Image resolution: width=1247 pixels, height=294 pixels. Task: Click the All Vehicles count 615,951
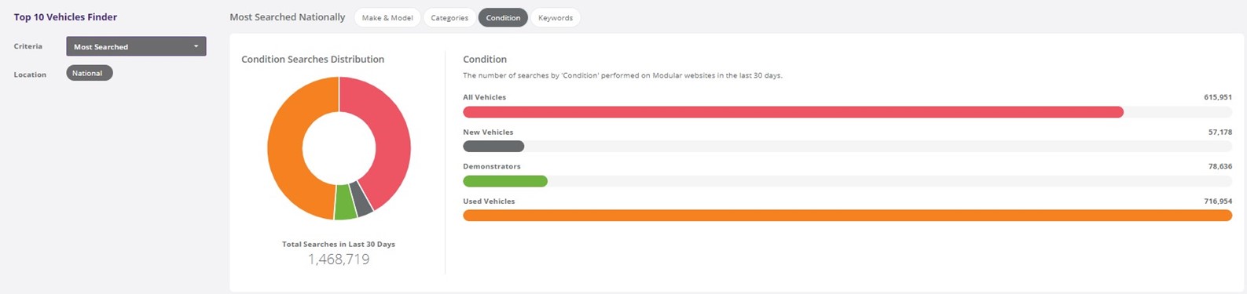pos(1218,97)
